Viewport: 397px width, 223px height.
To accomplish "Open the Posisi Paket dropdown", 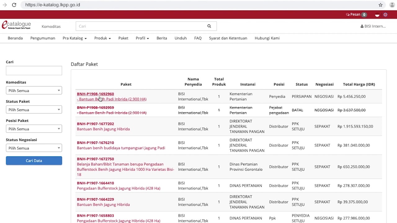I will 34,129.
